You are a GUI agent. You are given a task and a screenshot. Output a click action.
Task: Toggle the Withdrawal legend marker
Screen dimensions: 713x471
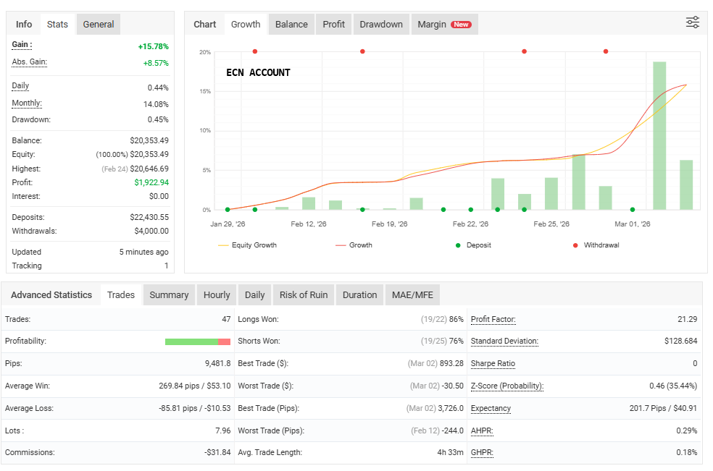point(596,245)
